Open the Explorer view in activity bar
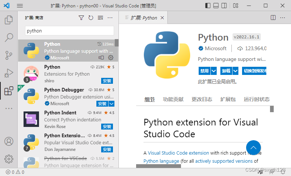The height and width of the screenshot is (176, 291). point(9,20)
